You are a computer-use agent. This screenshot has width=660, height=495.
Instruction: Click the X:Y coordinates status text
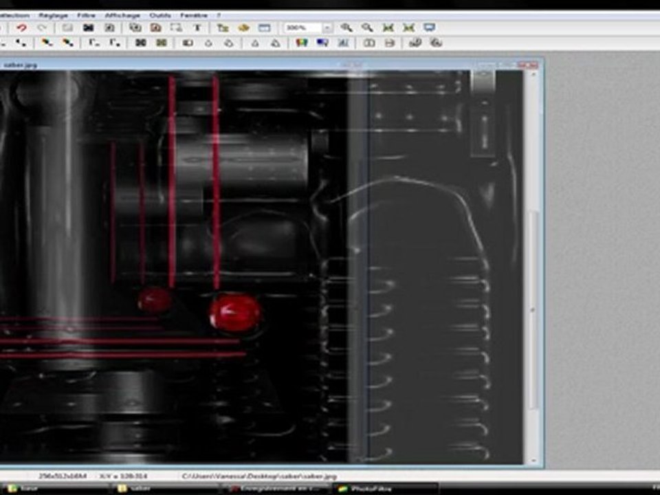pos(123,476)
